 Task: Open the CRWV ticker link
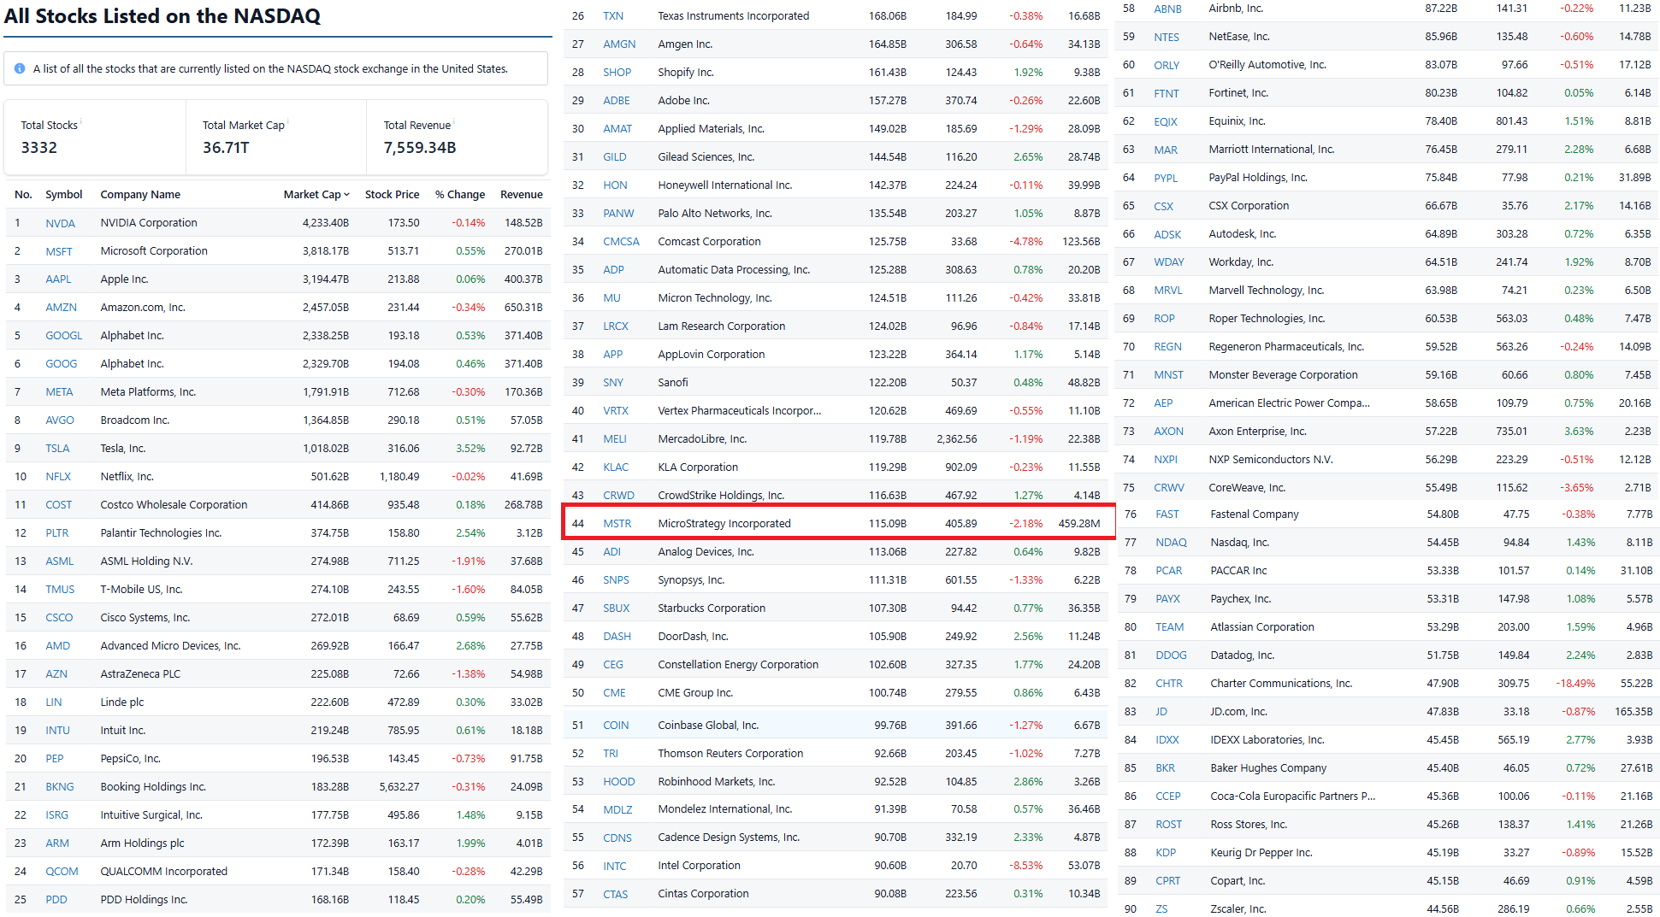[x=1169, y=488]
